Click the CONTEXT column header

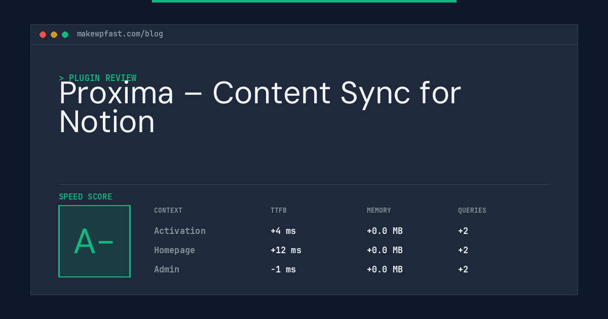(x=168, y=211)
